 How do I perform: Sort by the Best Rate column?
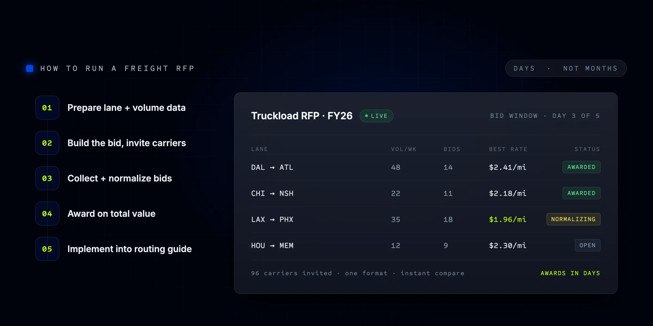pos(508,149)
